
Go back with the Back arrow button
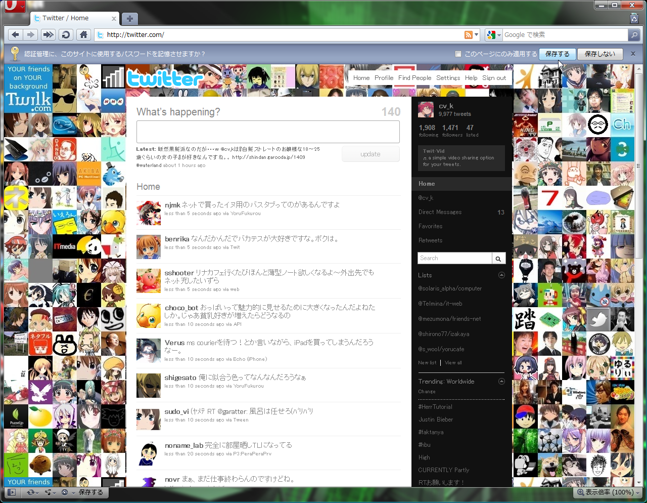click(x=15, y=34)
